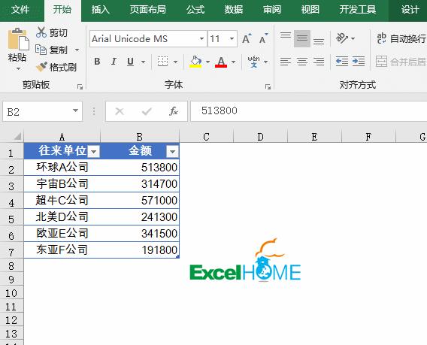427x345 pixels.
Task: Switch to 数据 tab
Action: click(x=234, y=10)
